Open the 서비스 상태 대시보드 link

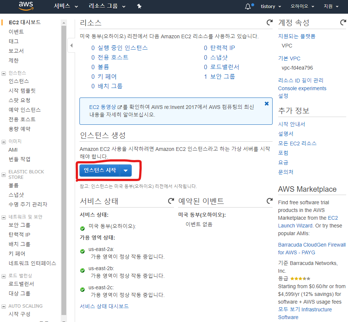click(x=104, y=306)
